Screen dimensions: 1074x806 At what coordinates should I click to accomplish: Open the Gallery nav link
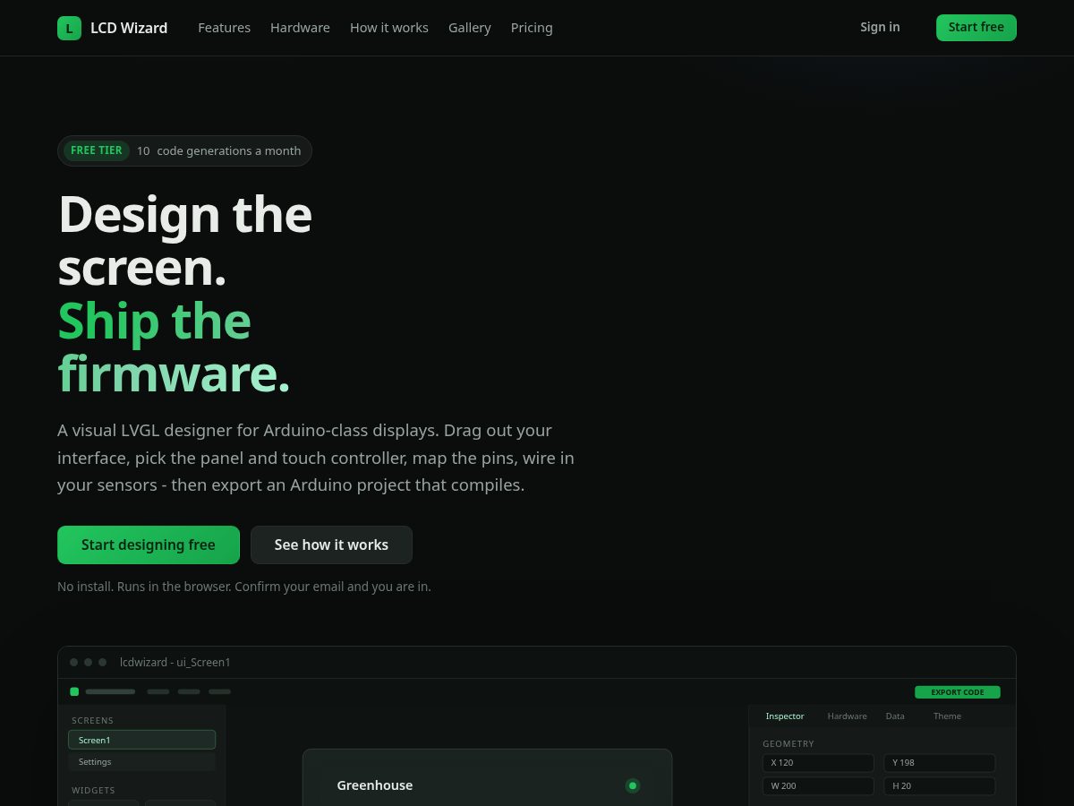(470, 28)
